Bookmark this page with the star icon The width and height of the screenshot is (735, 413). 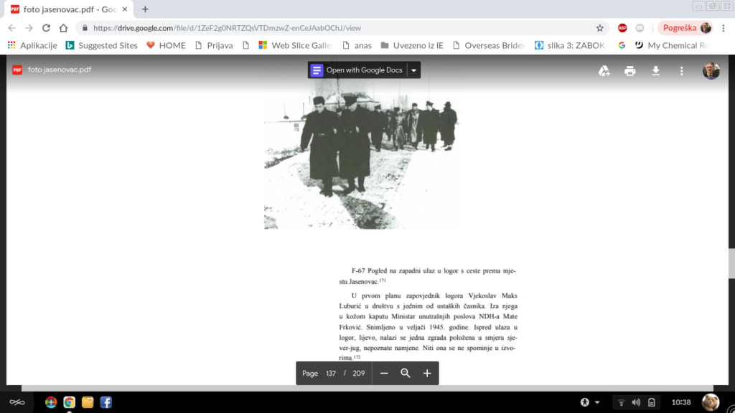tap(600, 28)
